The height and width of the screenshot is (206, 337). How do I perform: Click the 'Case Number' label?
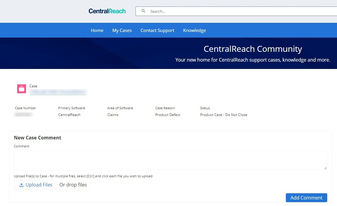(25, 108)
